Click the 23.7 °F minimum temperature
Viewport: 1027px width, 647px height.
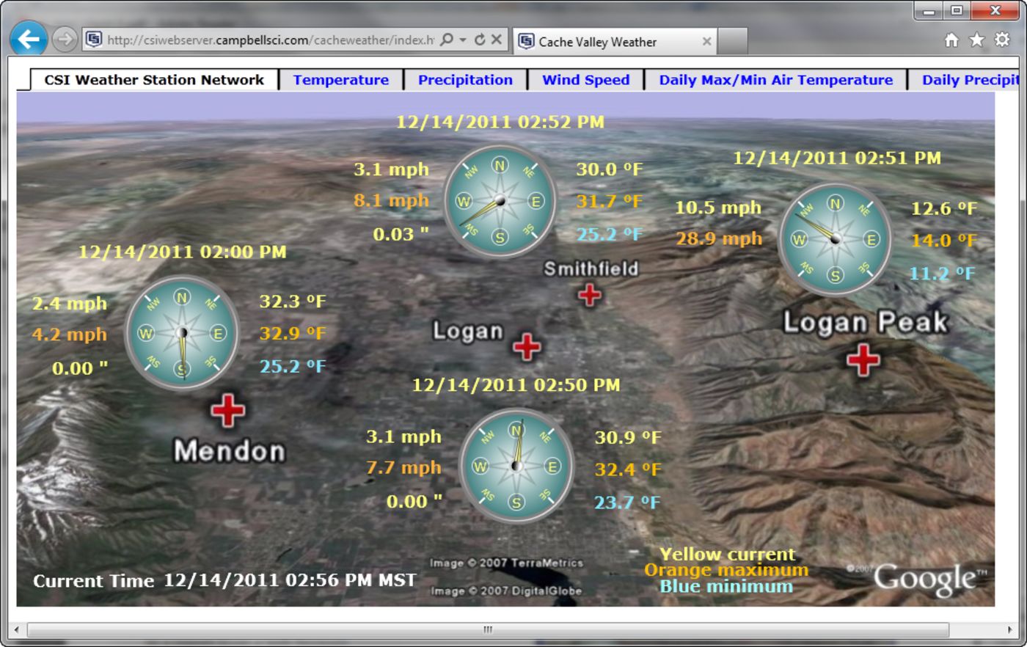click(627, 502)
